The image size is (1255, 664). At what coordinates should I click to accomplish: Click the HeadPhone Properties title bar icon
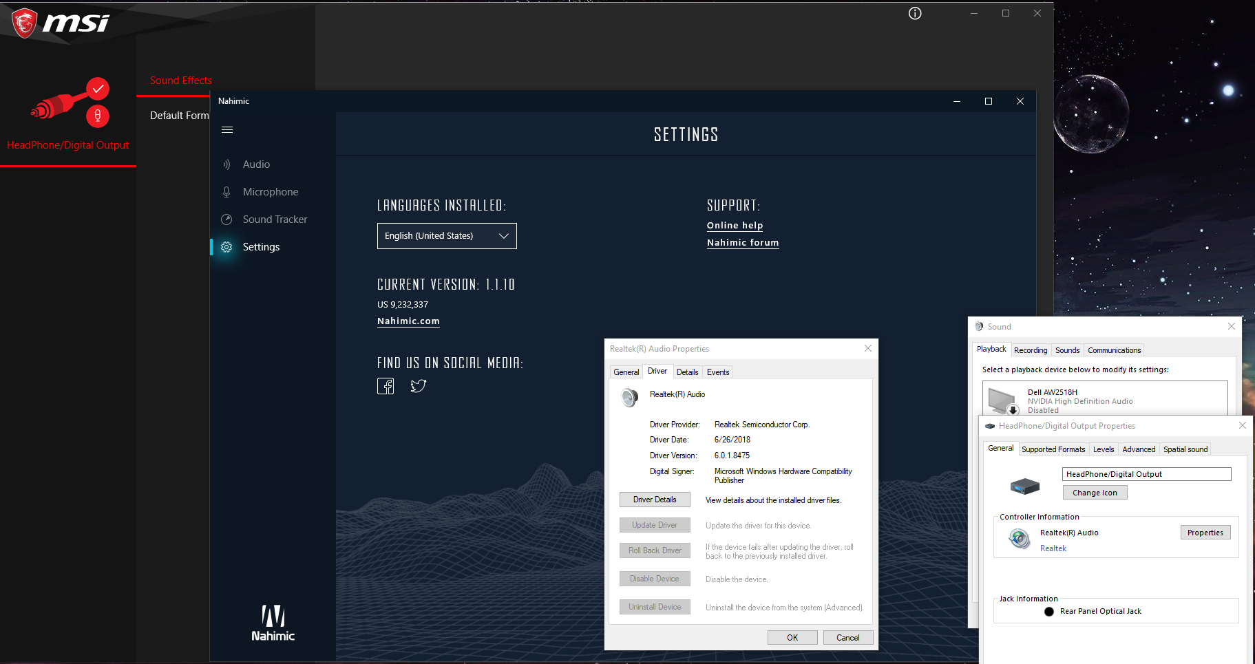point(990,426)
